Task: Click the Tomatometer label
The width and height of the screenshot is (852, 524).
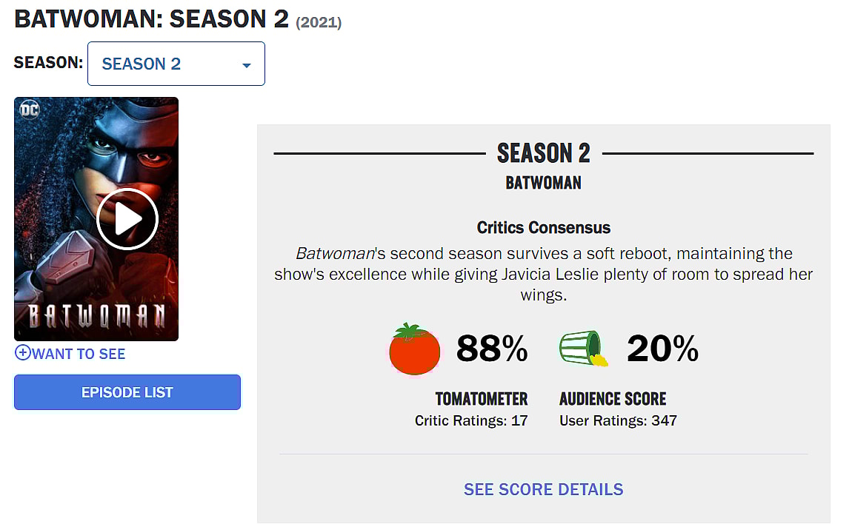Action: 482,399
